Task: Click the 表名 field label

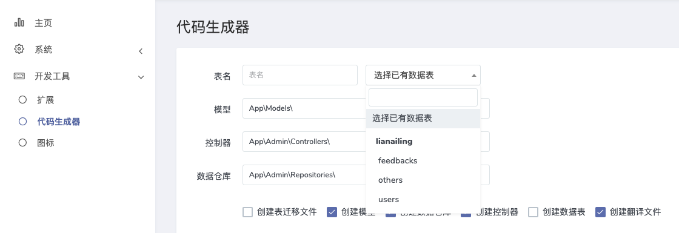Action: pos(222,76)
